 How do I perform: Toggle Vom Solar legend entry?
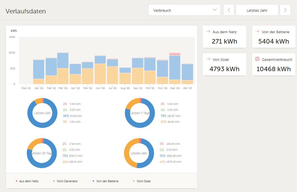pyautogui.click(x=142, y=181)
